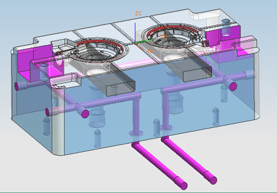Select the magenta pipe cap on far left face
This screenshot has width=277, height=193.
coord(17,87)
